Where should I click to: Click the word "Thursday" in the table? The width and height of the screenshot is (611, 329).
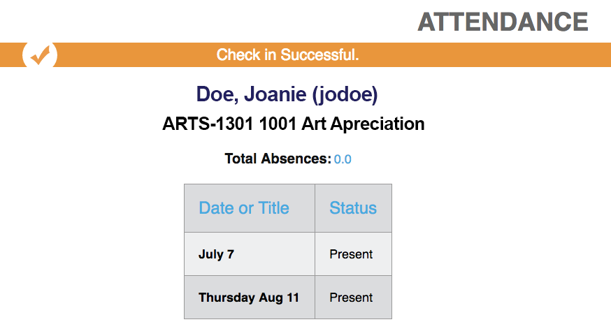[x=227, y=298]
